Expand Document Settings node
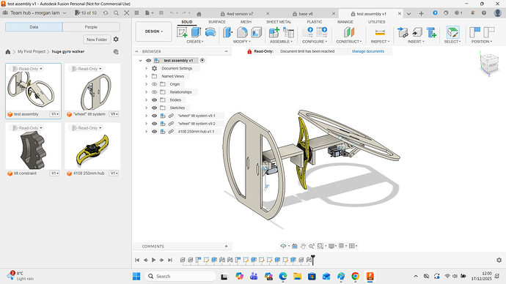The height and width of the screenshot is (284, 506). point(146,68)
